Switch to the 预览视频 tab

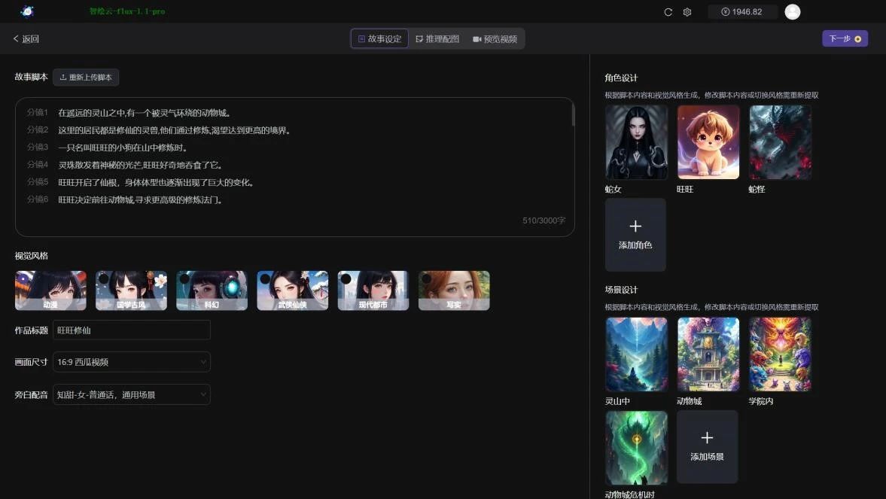point(495,39)
